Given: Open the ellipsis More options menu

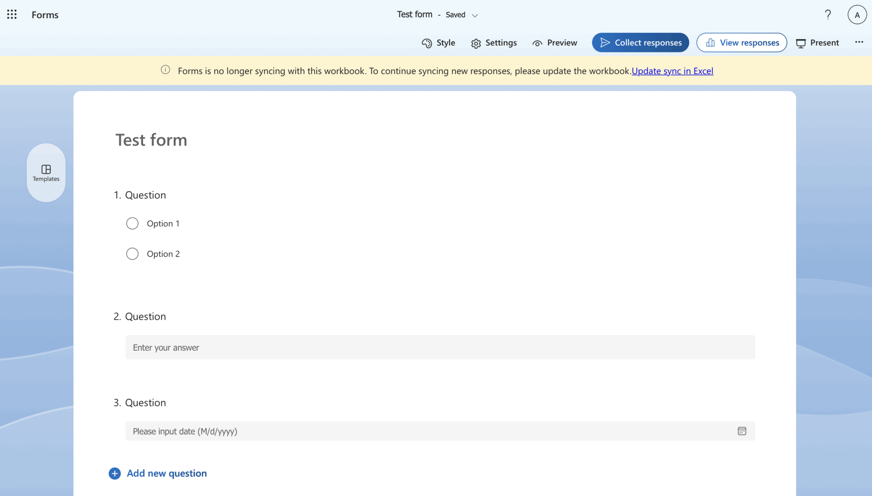Looking at the screenshot, I should pyautogui.click(x=859, y=42).
